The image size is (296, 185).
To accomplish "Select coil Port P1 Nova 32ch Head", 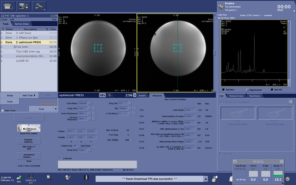I will 238,113.
